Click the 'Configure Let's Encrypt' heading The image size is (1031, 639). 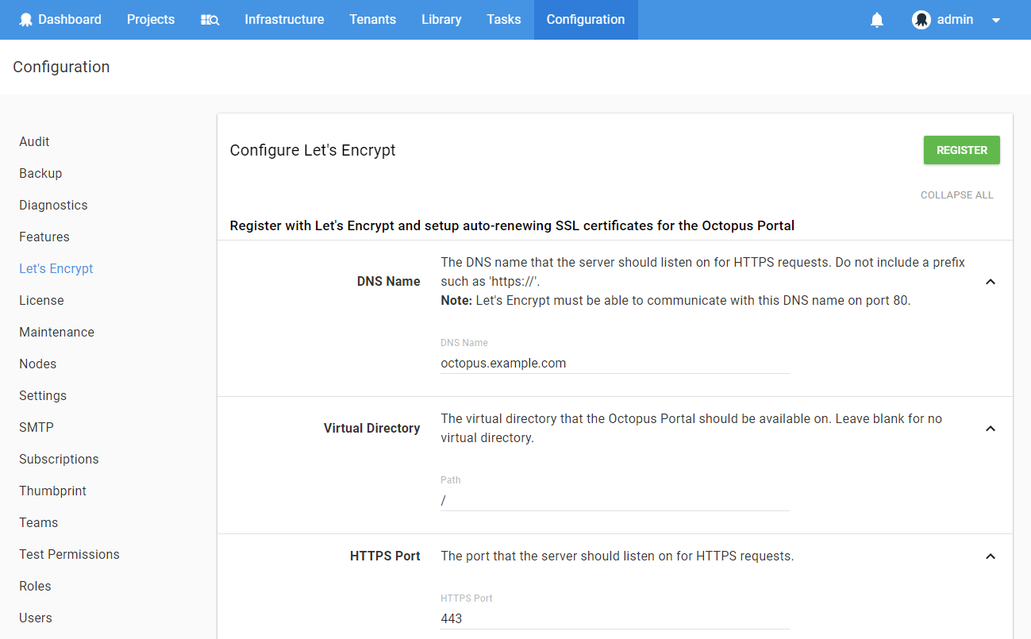[x=313, y=150]
